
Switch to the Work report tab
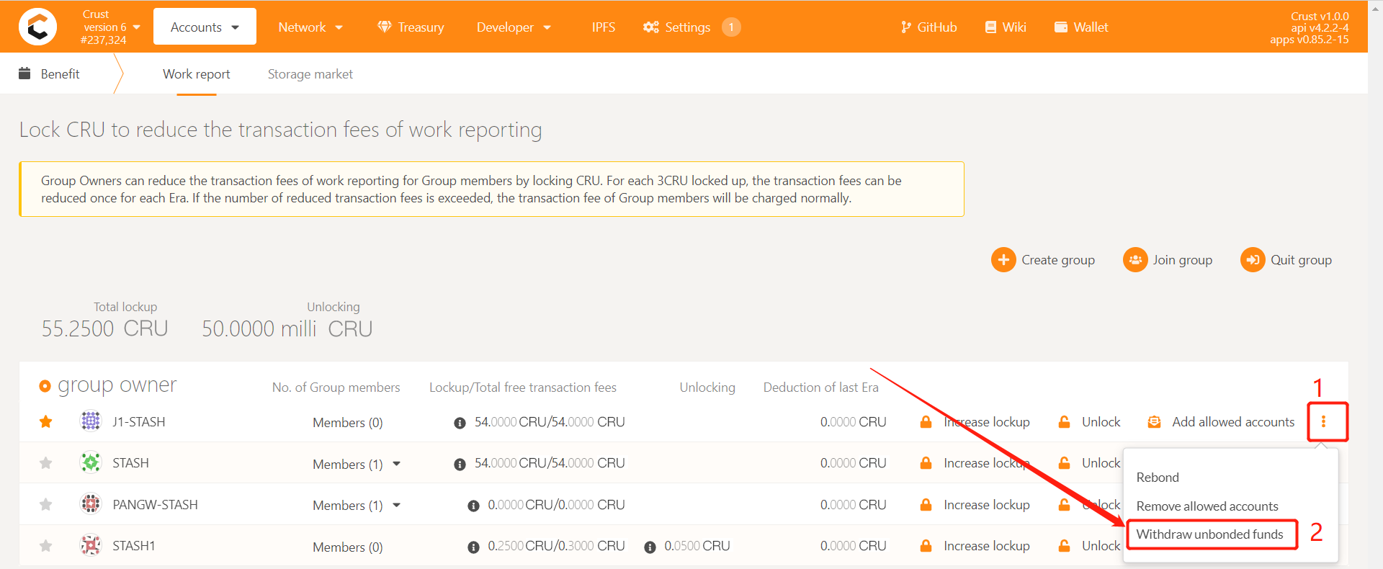pyautogui.click(x=196, y=74)
